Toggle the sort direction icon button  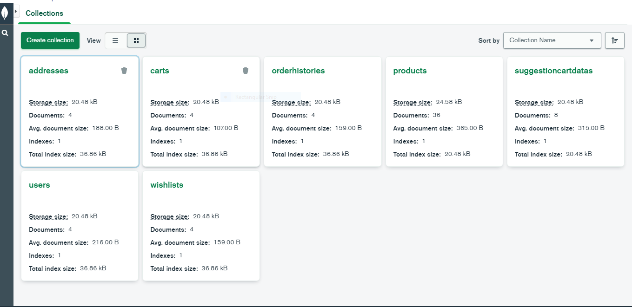click(615, 40)
